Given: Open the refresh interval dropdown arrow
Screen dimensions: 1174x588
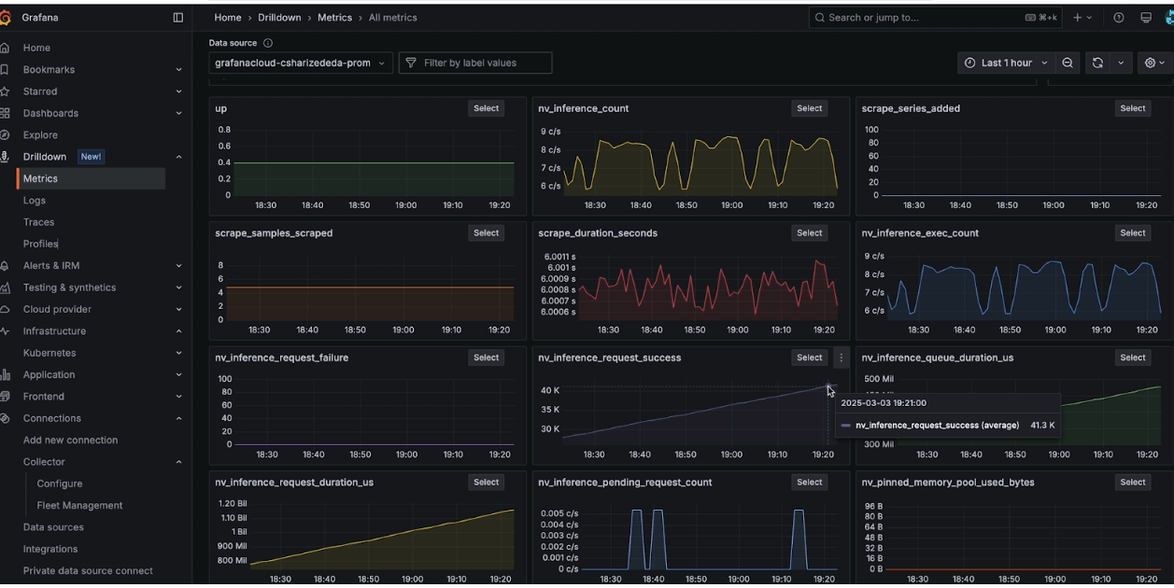Looking at the screenshot, I should coord(1121,63).
